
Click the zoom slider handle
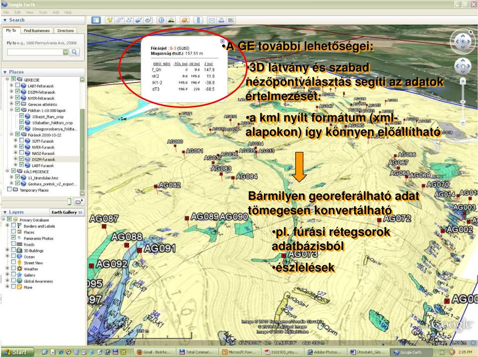tap(463, 101)
